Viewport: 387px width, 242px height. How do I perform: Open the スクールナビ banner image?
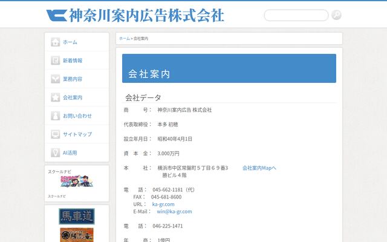pyautogui.click(x=77, y=181)
